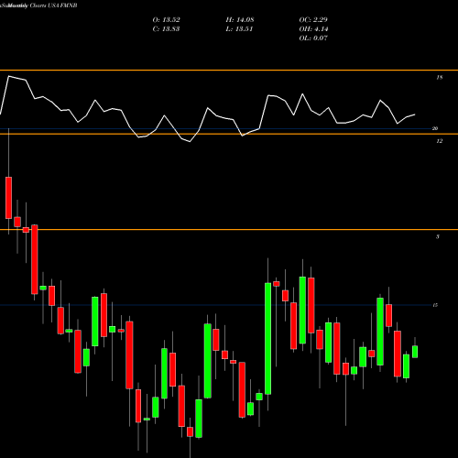Click the OL: 0.07 reading

[x=313, y=38]
